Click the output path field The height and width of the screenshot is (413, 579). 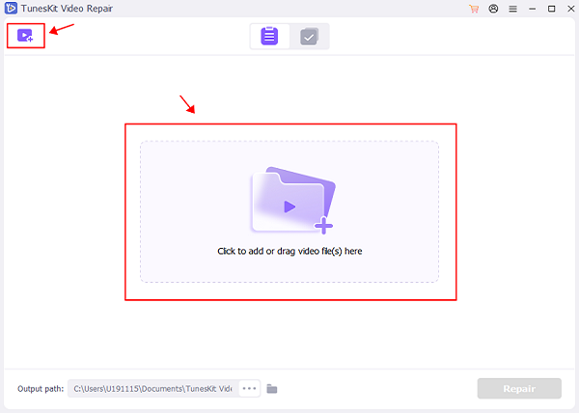153,389
